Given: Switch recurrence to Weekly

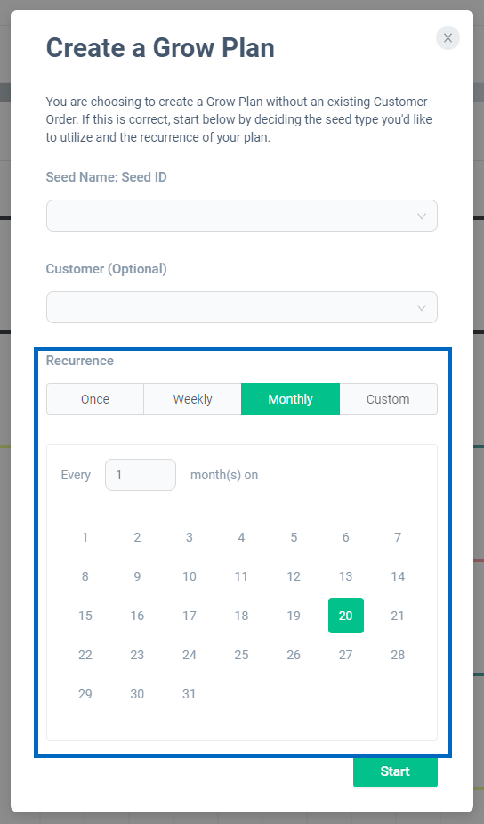Looking at the screenshot, I should coord(193,399).
